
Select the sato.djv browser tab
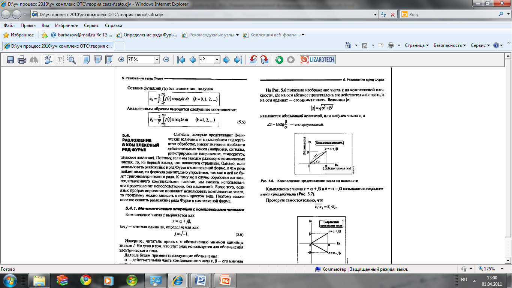[58, 46]
